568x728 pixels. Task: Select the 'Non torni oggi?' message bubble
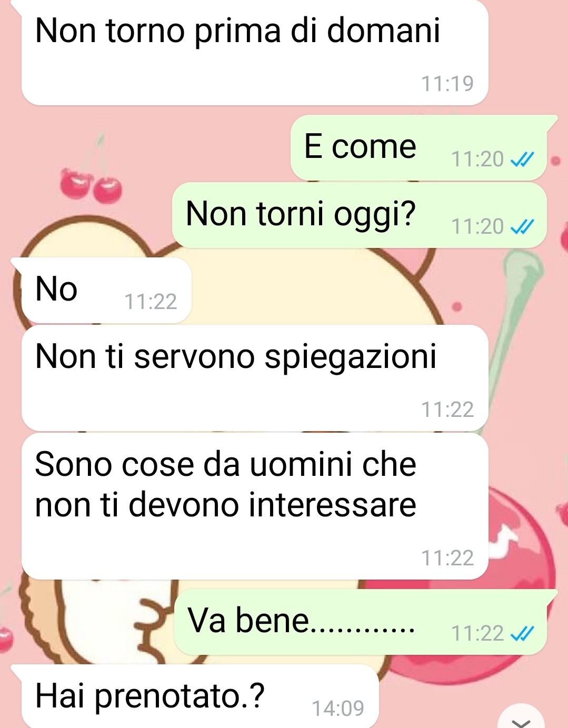(x=360, y=215)
